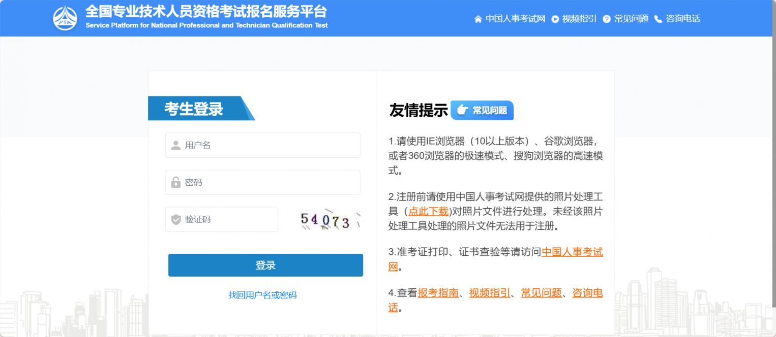Image resolution: width=776 pixels, height=337 pixels.
Task: Focus the 验证码 input field
Action: (x=222, y=219)
